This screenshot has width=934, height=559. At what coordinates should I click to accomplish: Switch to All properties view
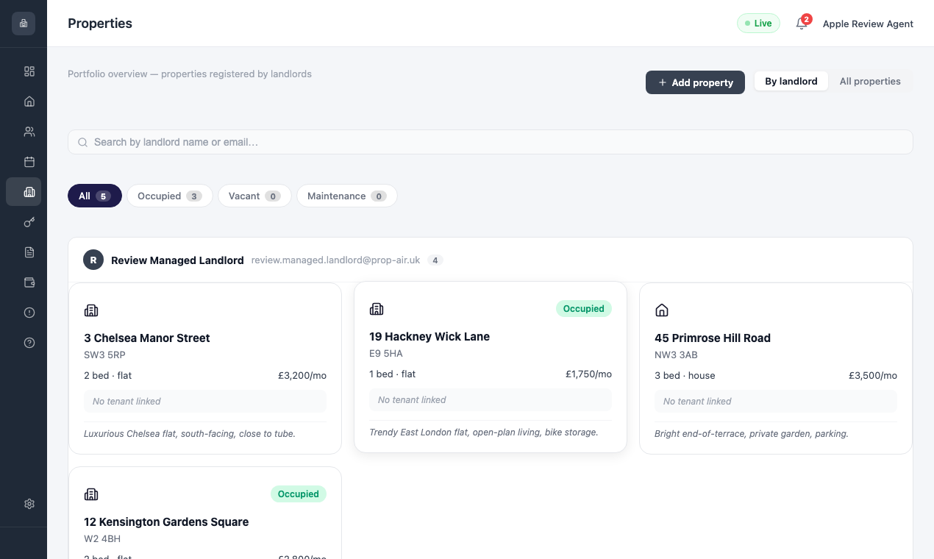coord(870,82)
